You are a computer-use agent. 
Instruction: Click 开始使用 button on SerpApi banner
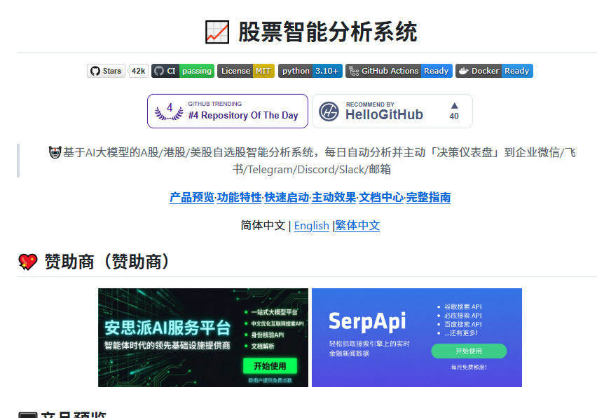coord(469,351)
